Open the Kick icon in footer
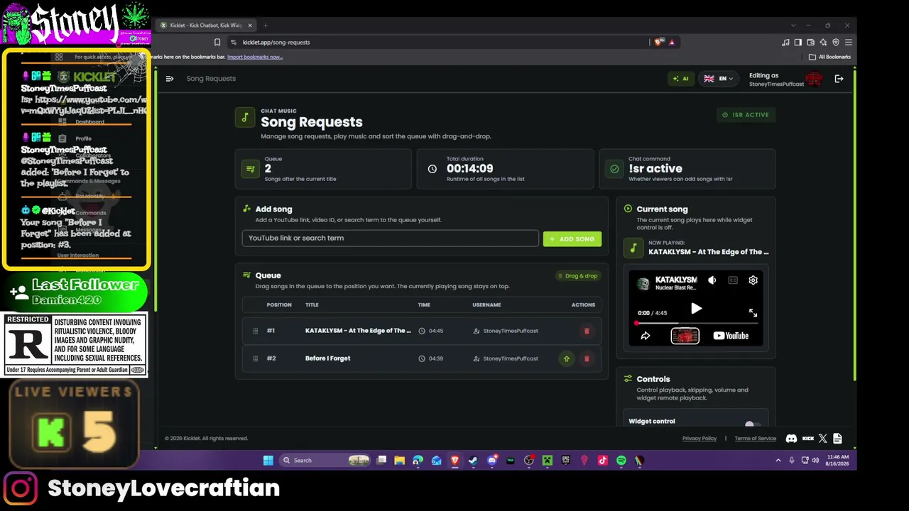 pyautogui.click(x=807, y=439)
